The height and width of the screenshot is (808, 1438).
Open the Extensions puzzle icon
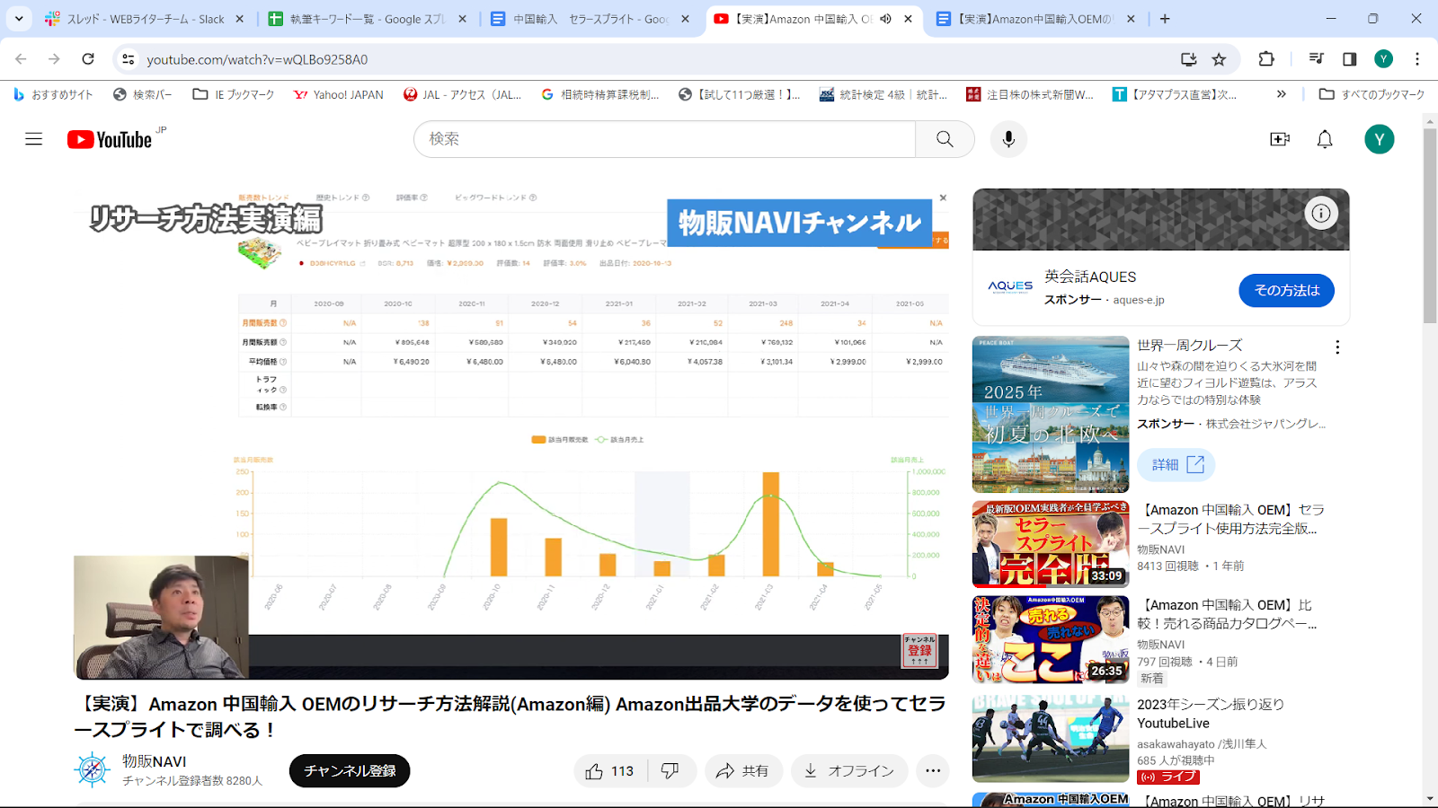click(1266, 59)
